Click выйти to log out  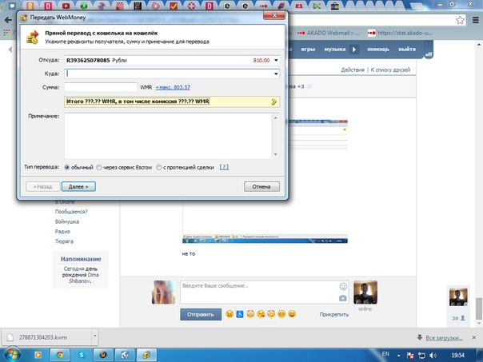tap(407, 50)
